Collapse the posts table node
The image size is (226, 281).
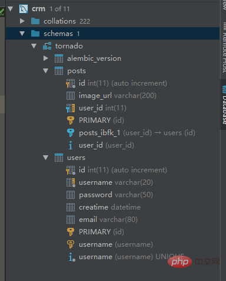click(x=46, y=71)
